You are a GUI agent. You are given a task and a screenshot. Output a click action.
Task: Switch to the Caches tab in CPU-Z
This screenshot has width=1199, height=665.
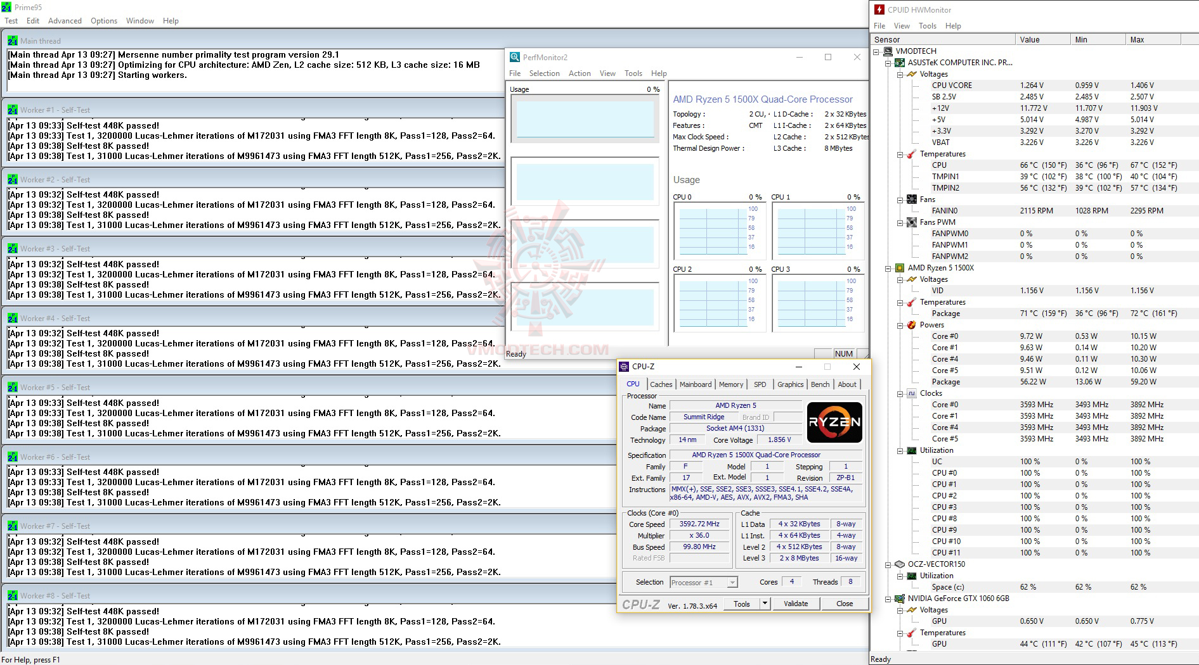click(x=661, y=384)
